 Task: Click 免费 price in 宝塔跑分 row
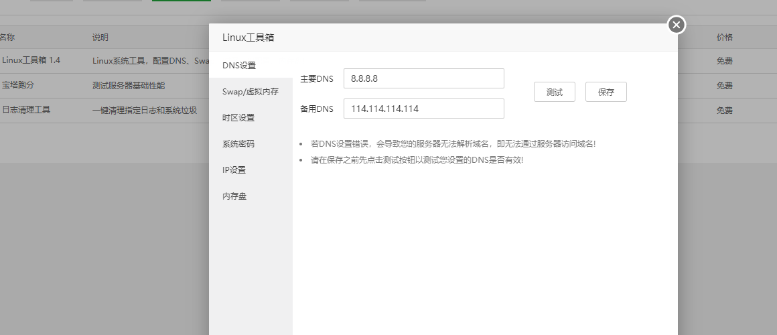pos(725,86)
